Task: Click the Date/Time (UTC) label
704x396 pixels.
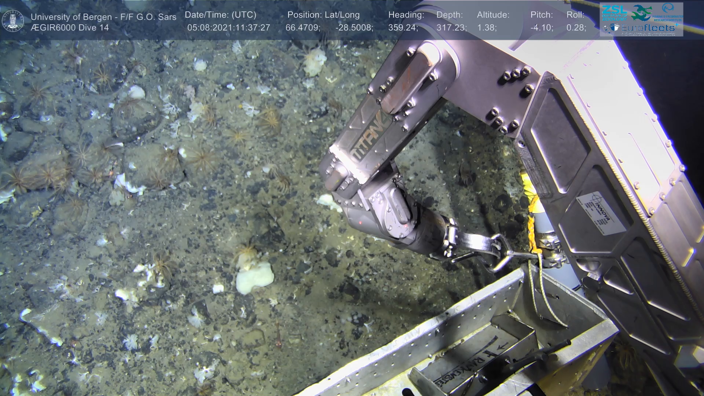Action: (220, 15)
